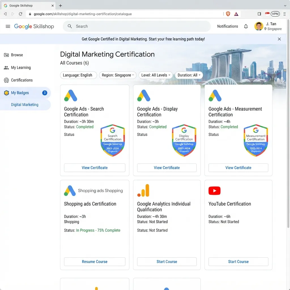Click the Brave rewards triangle icon
The width and height of the screenshot is (290, 290).
(x=236, y=14)
